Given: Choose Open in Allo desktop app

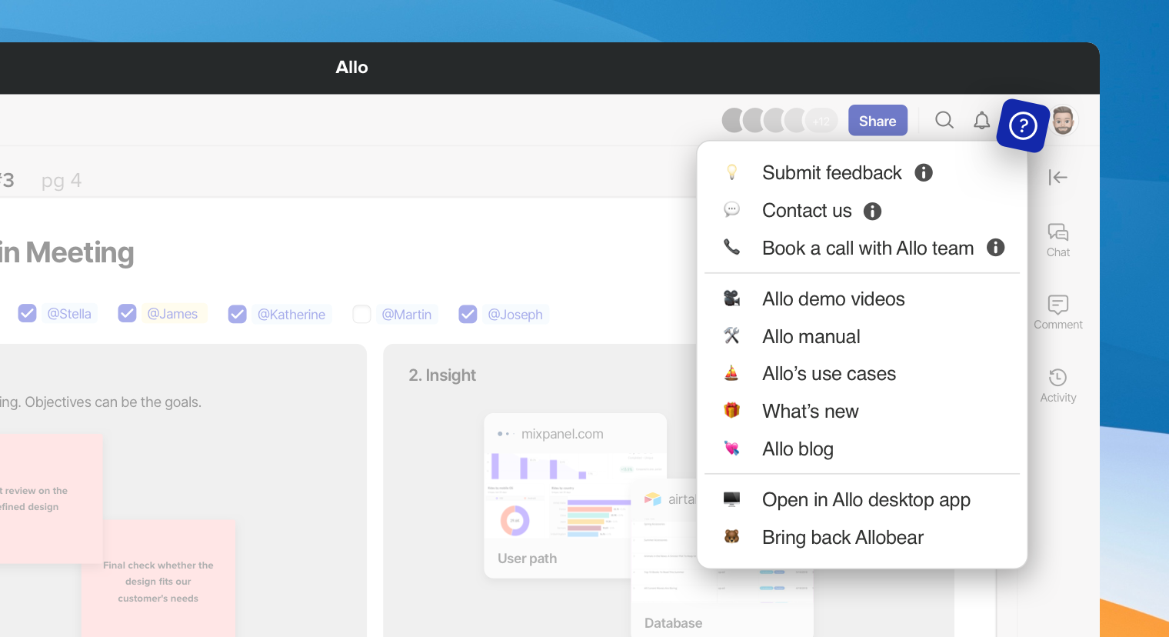Looking at the screenshot, I should (x=865, y=500).
